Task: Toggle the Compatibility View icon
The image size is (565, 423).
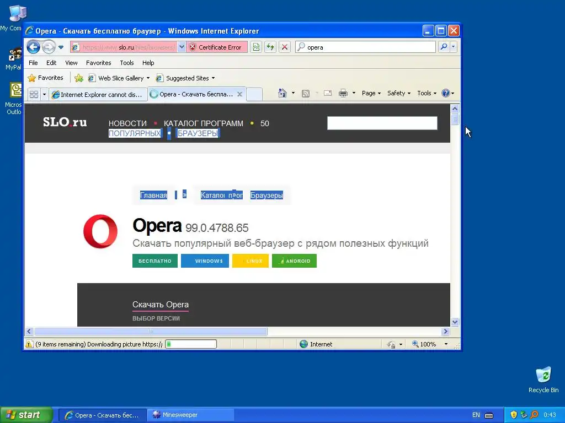Action: coord(256,47)
